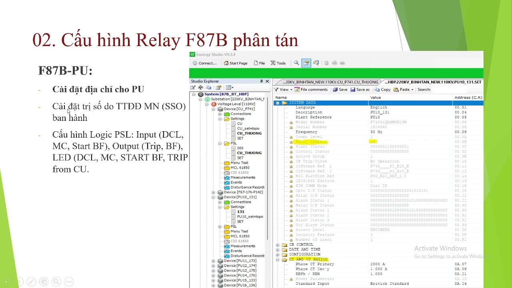
Task: Click the Save as button
Action: click(x=360, y=90)
